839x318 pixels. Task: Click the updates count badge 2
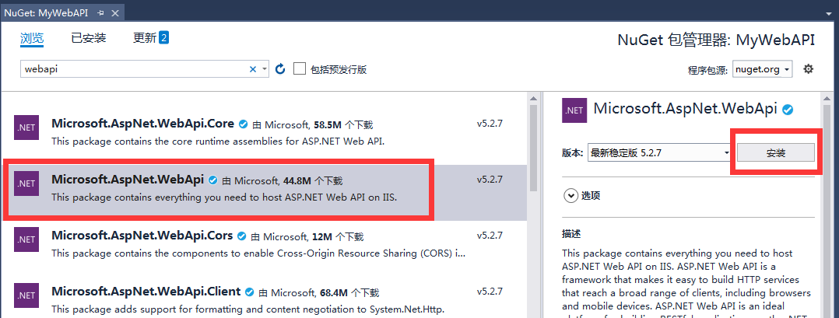(x=163, y=37)
